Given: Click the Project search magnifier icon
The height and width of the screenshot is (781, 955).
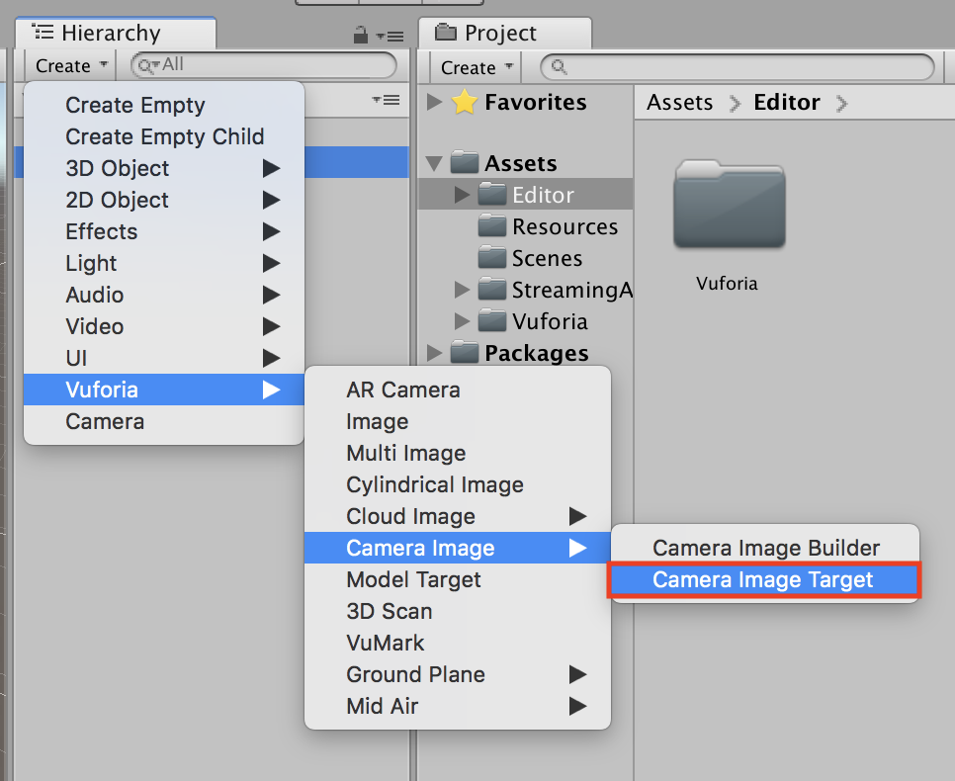Looking at the screenshot, I should pos(560,67).
